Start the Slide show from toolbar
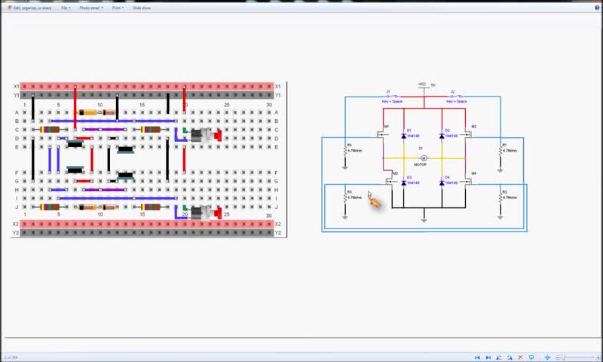Screen dimensions: 603x362 142,8
